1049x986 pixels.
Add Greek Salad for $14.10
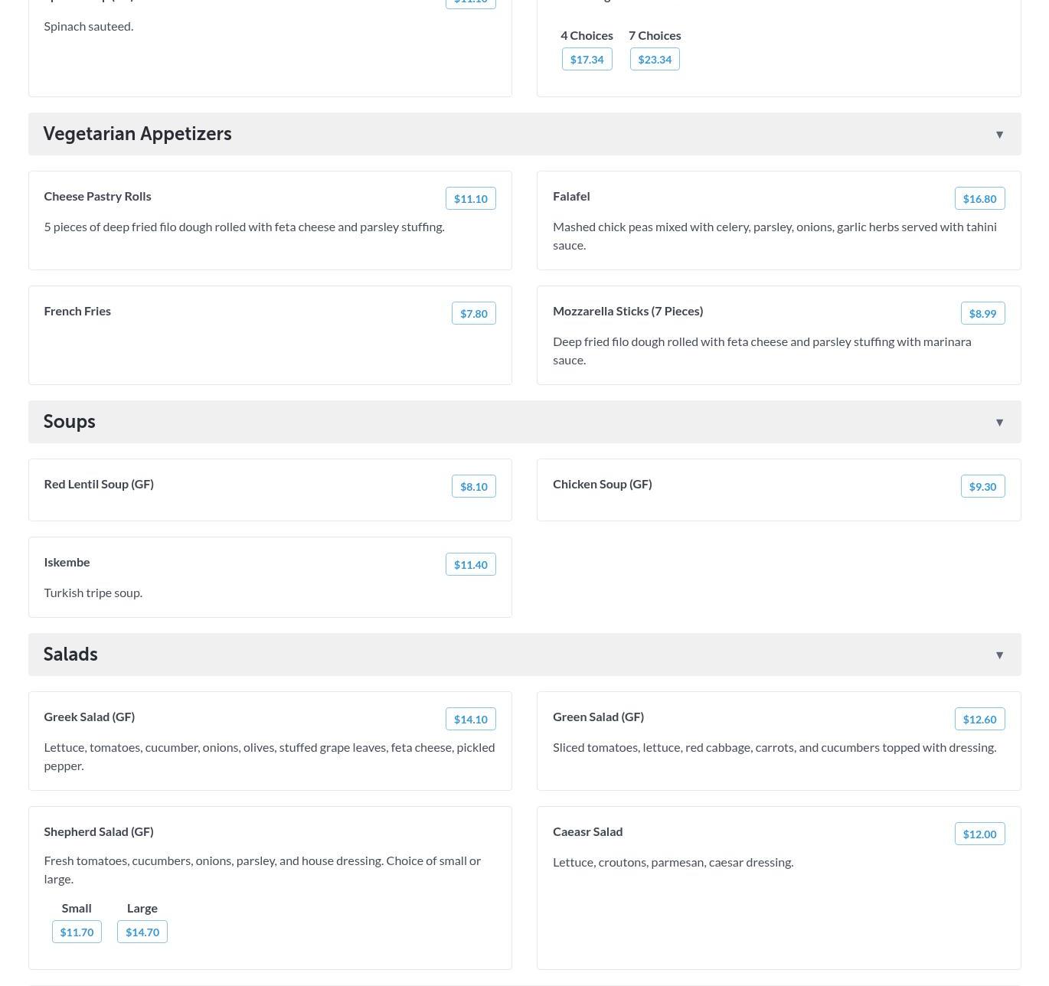[x=470, y=719]
